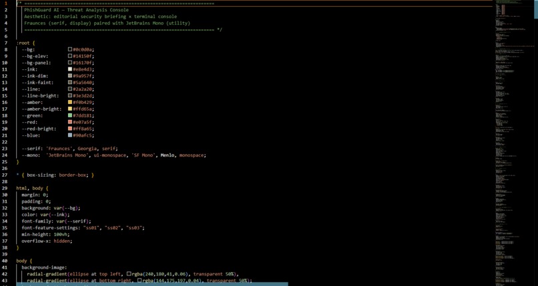538x286 pixels.
Task: Click the 'margin: 0;' declaration
Action: pos(35,195)
